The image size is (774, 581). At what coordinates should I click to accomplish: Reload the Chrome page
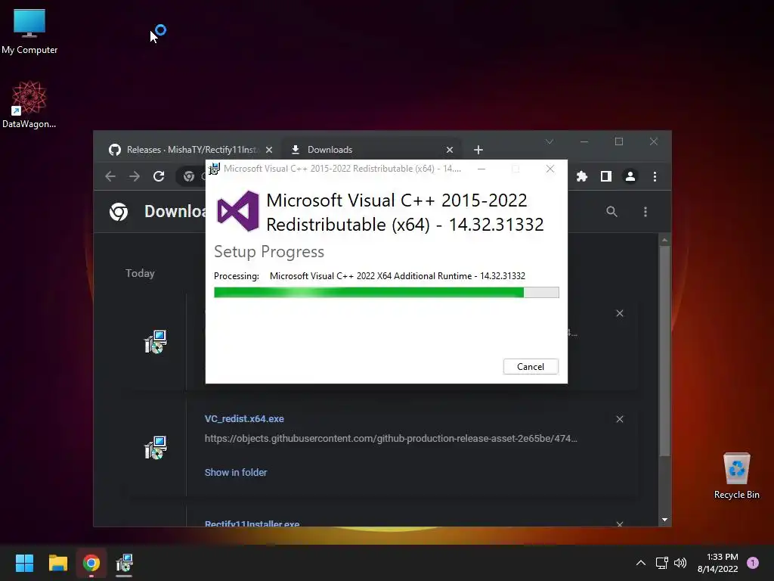(x=159, y=176)
